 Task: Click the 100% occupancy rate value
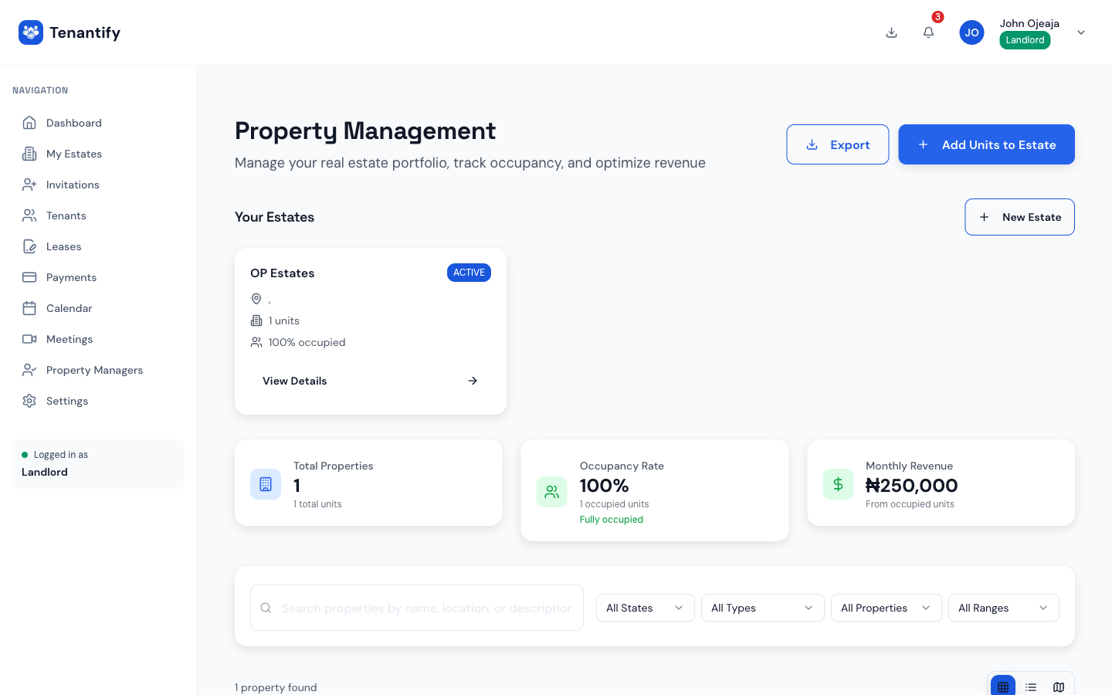pos(605,486)
